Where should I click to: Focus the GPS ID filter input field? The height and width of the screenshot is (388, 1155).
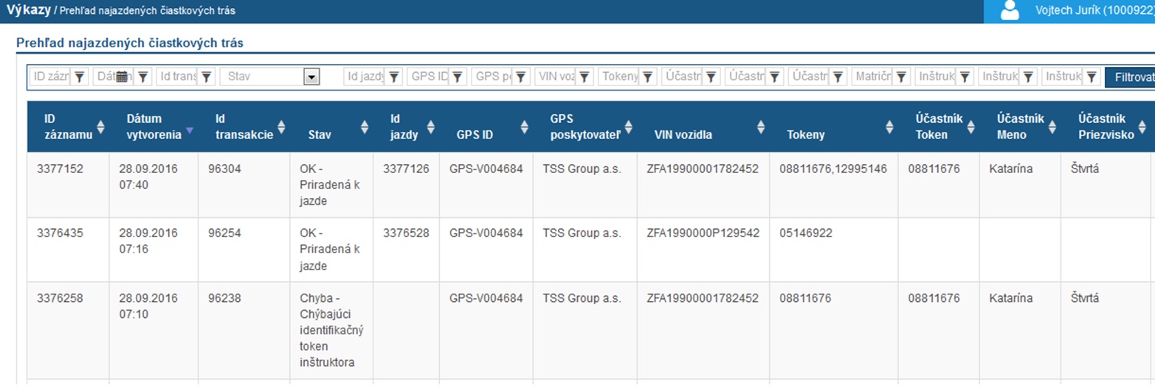click(429, 77)
